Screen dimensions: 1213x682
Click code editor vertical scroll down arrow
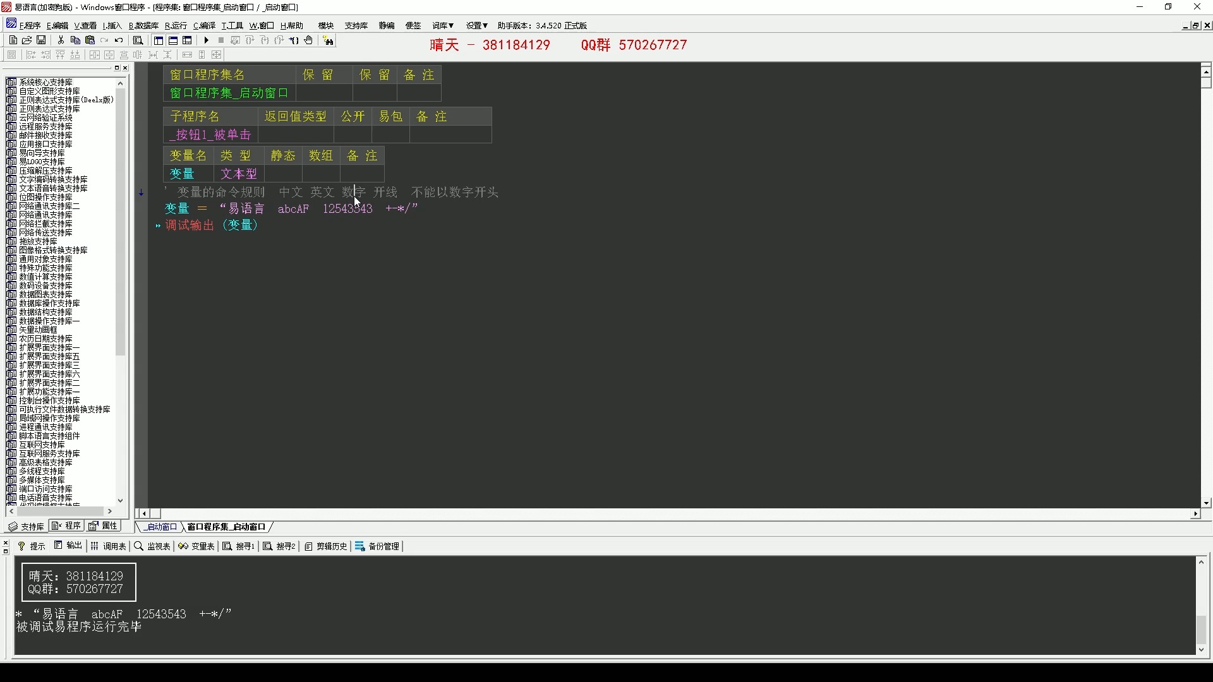1207,503
